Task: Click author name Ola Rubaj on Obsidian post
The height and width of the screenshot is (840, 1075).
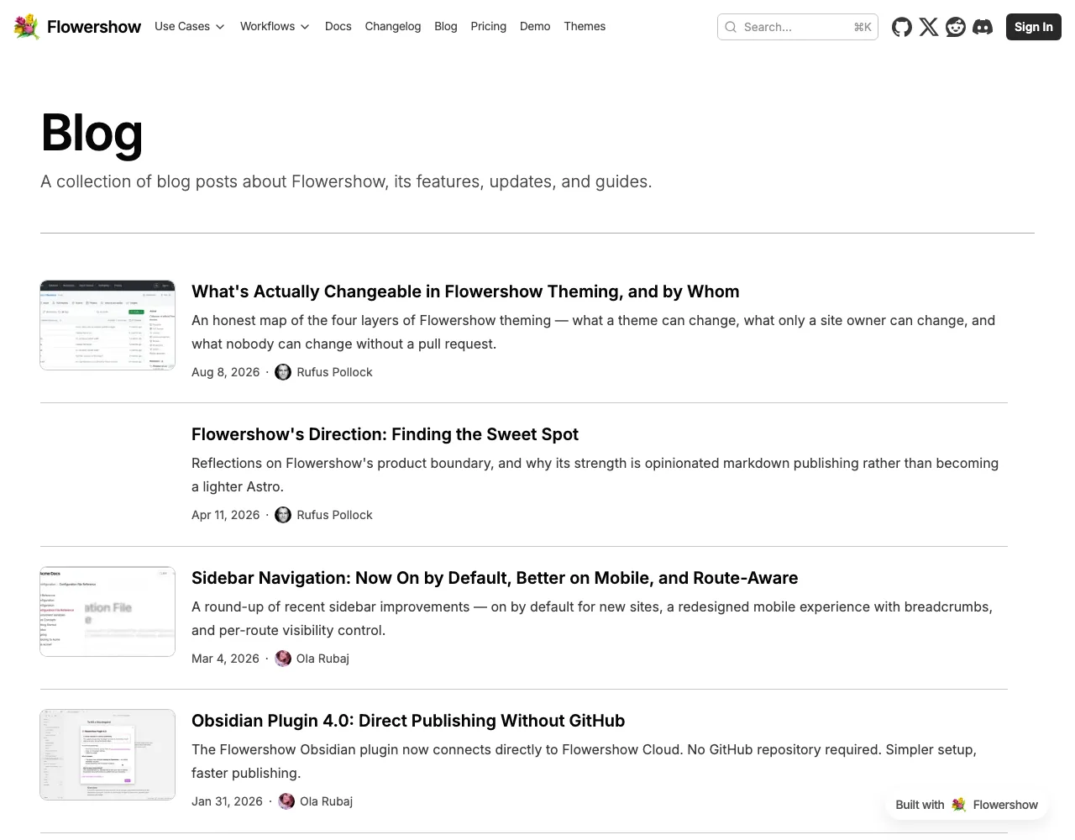Action: click(326, 801)
